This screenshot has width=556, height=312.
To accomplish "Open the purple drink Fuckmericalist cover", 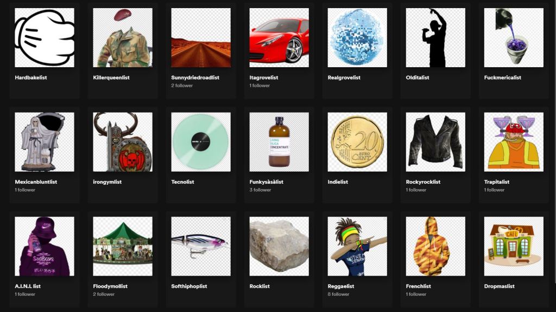I will [514, 37].
